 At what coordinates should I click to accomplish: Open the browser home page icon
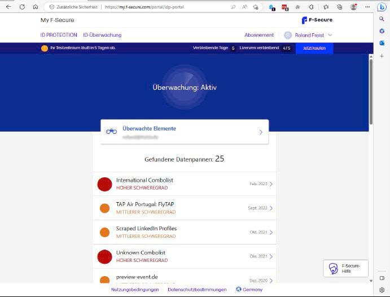pos(36,7)
